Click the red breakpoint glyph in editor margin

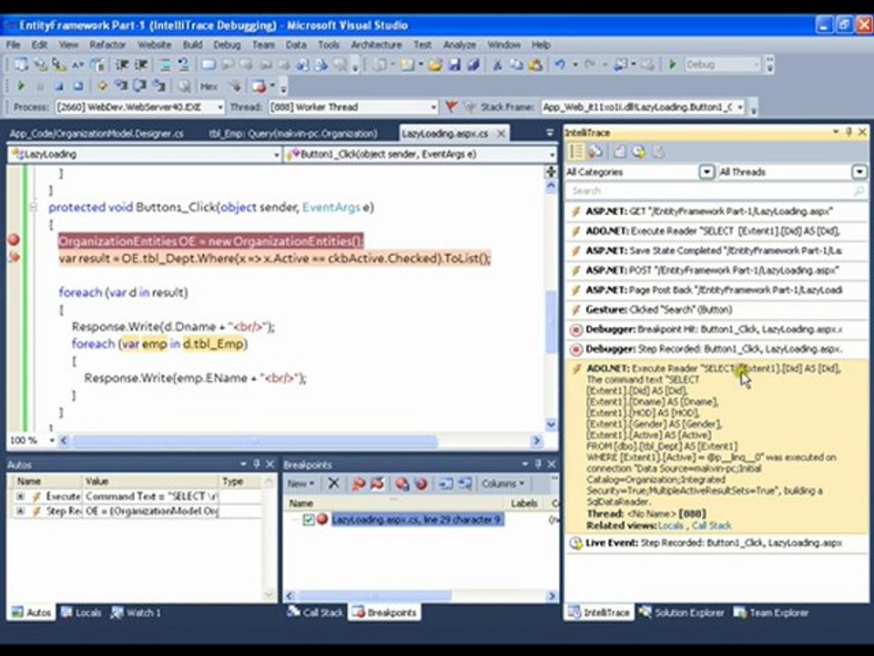click(x=14, y=240)
